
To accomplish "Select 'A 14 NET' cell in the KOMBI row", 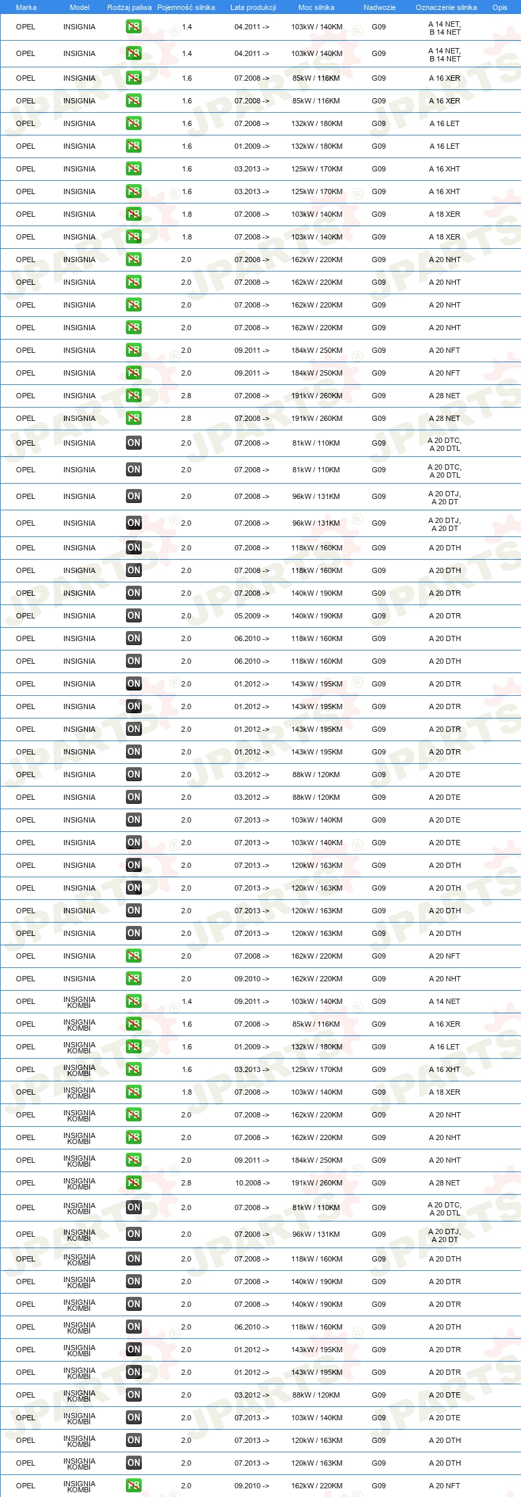I will (444, 1001).
